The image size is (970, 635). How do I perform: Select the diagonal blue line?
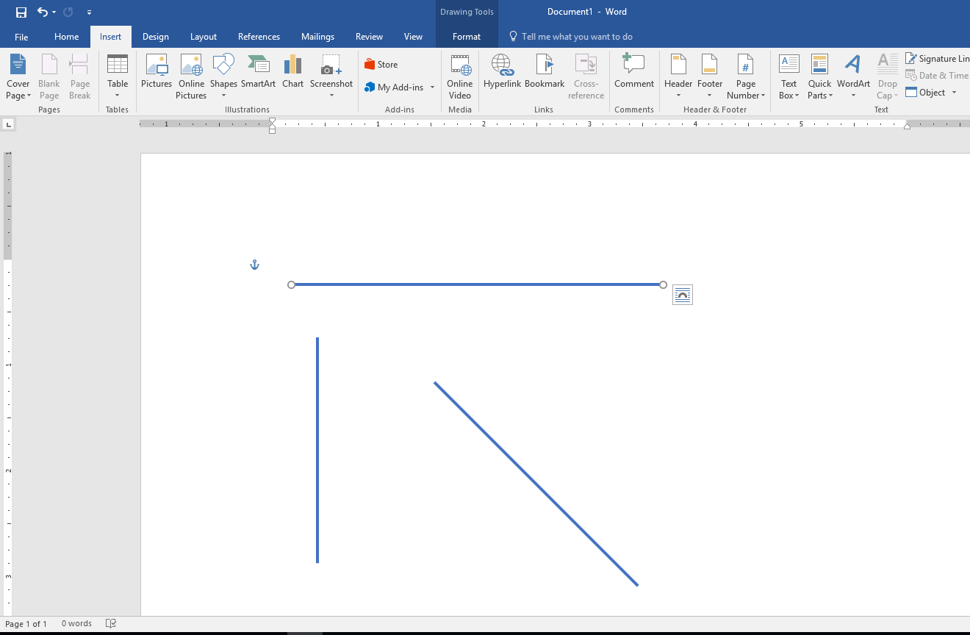(536, 484)
